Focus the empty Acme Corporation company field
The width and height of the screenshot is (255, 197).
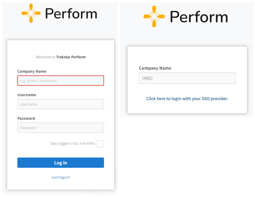point(61,81)
